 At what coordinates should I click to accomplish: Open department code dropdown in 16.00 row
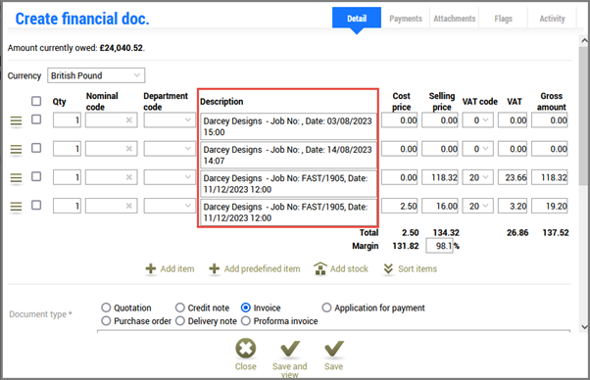(170, 206)
